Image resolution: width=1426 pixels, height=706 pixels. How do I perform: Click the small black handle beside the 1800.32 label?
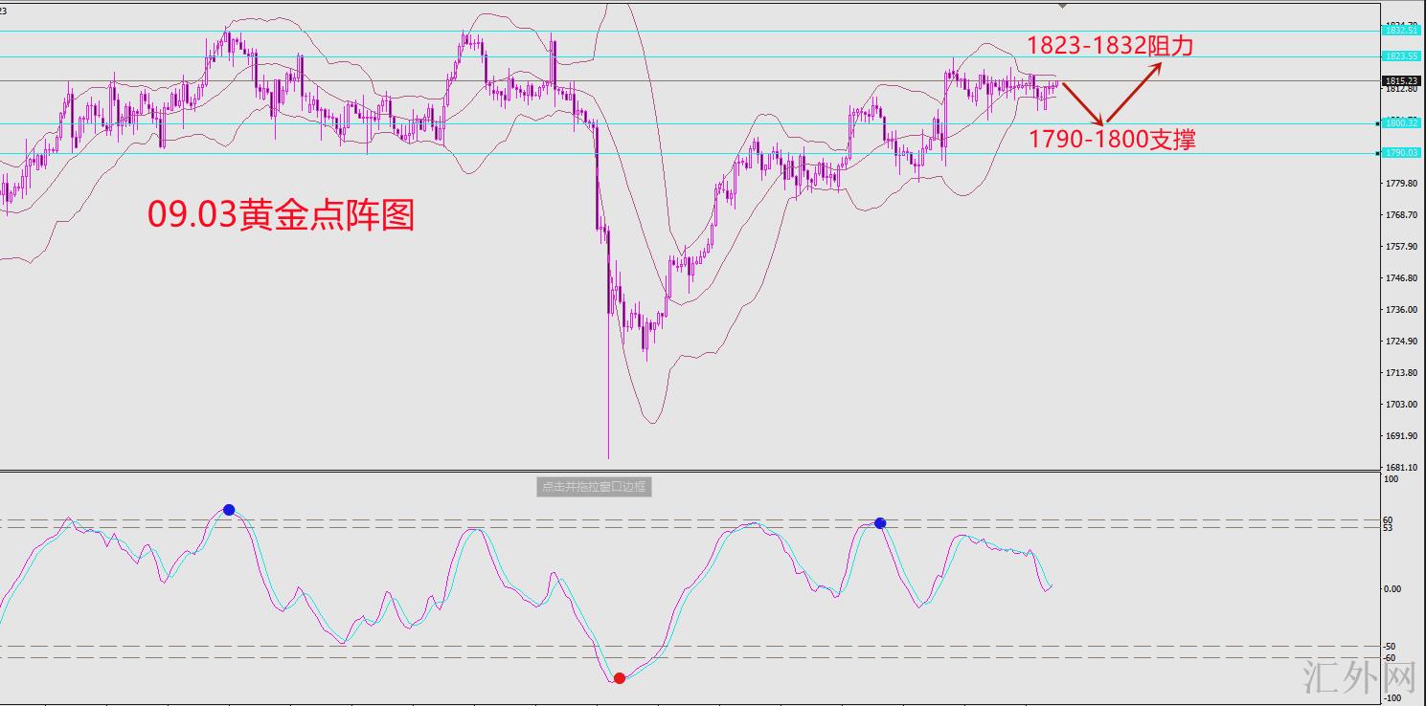(1378, 123)
